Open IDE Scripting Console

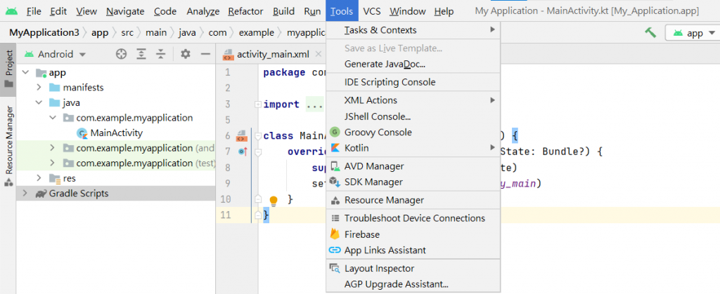tap(413, 82)
